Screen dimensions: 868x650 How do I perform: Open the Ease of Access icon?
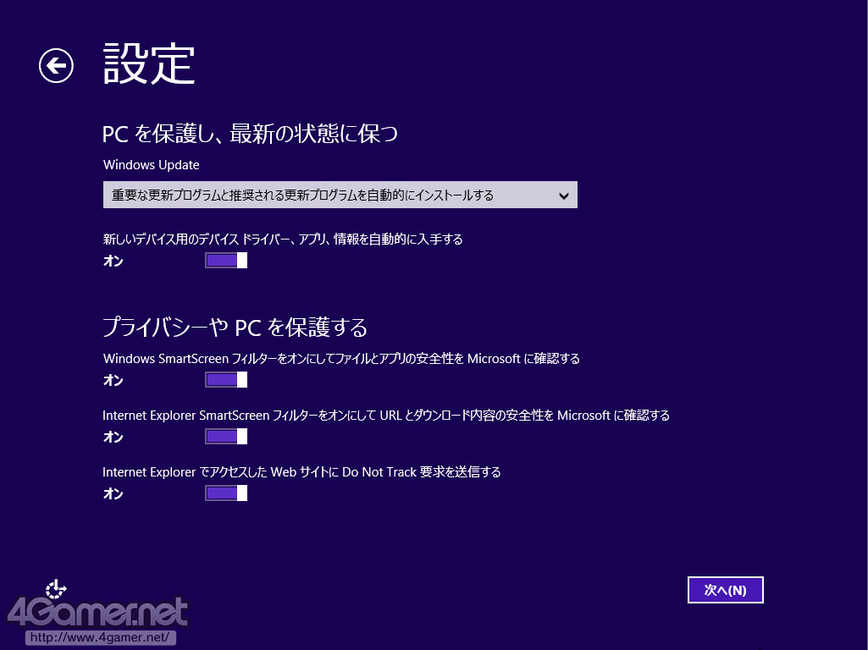pos(55,590)
